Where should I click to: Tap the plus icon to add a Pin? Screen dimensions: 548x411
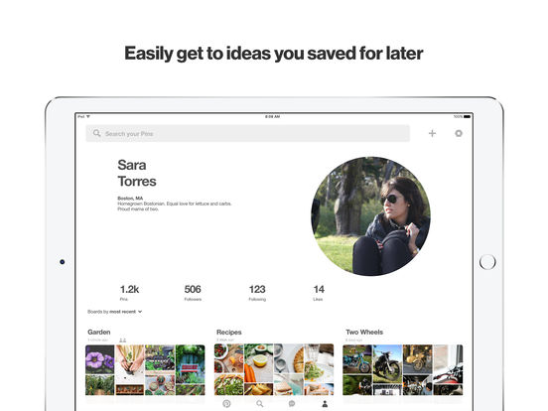click(432, 133)
